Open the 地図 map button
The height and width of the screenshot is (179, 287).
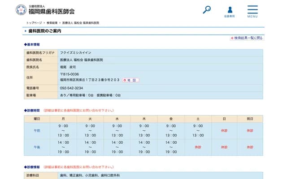[x=130, y=80]
